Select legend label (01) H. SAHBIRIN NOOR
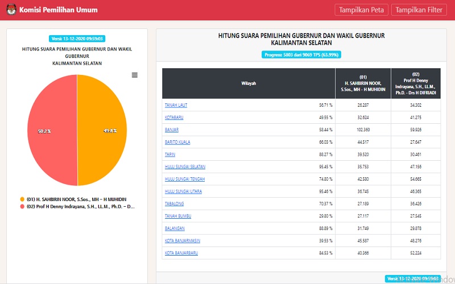 [x=77, y=199]
